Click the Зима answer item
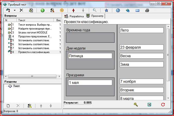Viewport: 174px width, 116px height. point(142,65)
